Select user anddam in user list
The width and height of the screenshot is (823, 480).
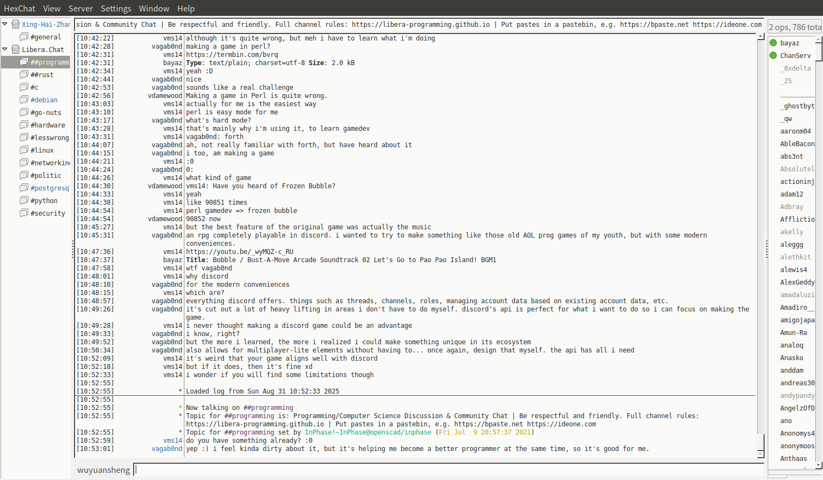pos(791,370)
